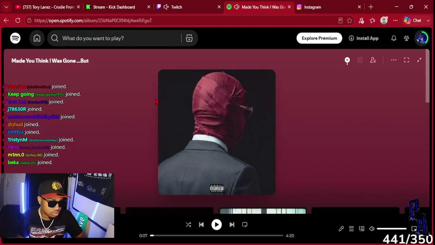
Task: Click the 'Keep going' joined chat entry
Action: click(x=44, y=94)
